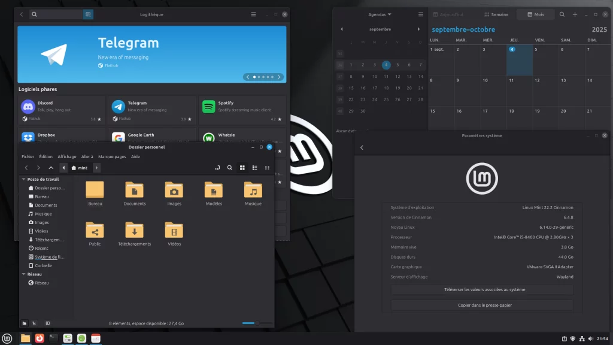Viewport: 613px width, 345px height.
Task: Switch calendar to Semaine view
Action: tap(496, 14)
